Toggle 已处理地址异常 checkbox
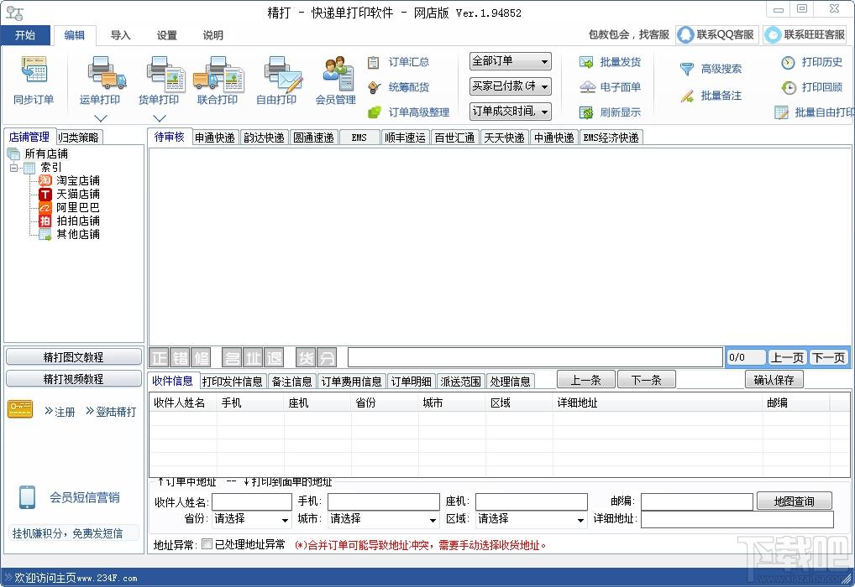Viewport: 855px width, 587px height. tap(207, 544)
